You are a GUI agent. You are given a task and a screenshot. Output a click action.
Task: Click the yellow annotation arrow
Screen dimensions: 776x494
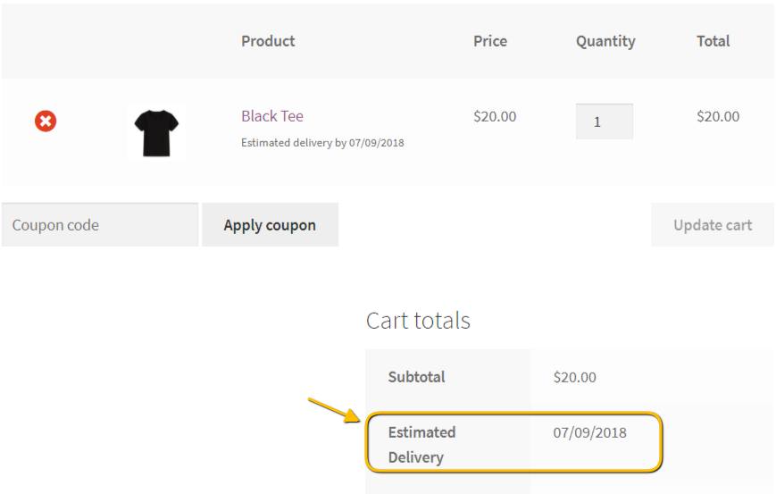pyautogui.click(x=335, y=410)
